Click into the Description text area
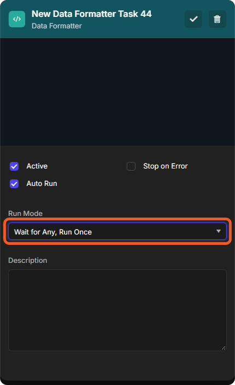The height and width of the screenshot is (385, 235). point(117,310)
